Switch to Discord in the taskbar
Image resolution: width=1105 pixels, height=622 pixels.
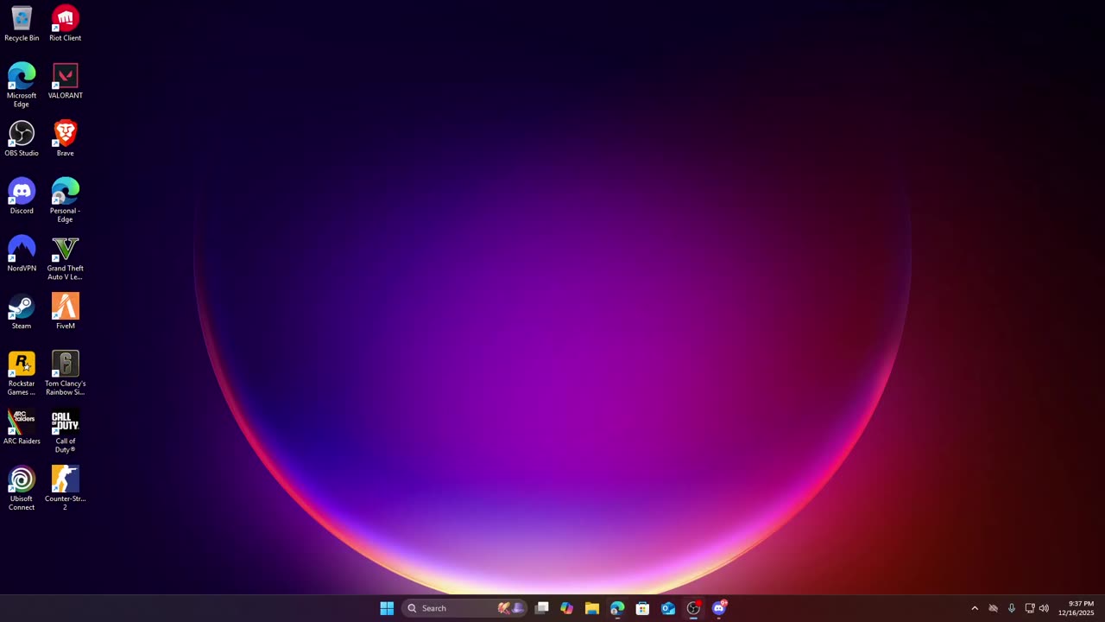[719, 608]
